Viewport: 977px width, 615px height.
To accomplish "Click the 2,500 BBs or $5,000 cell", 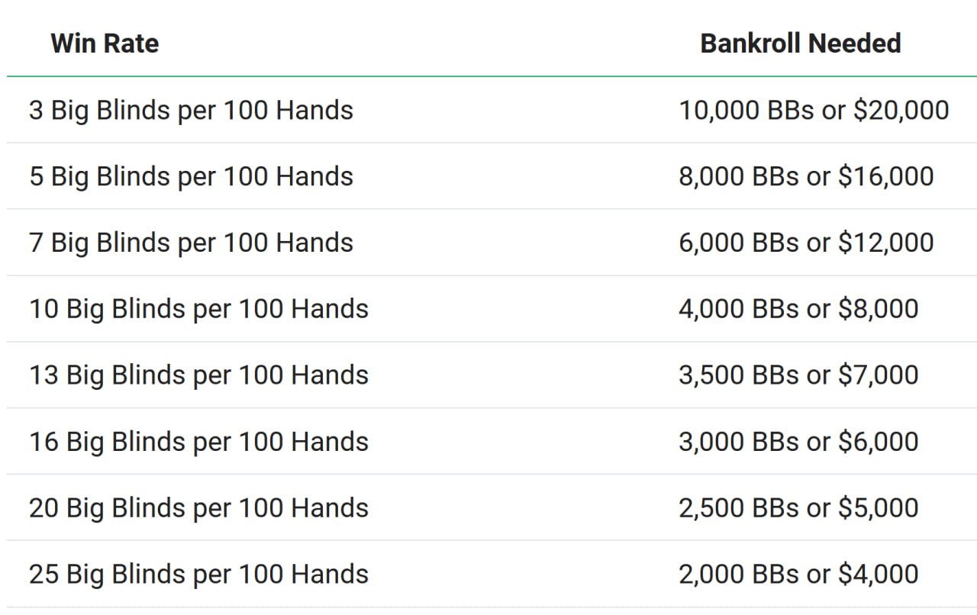I will point(798,508).
